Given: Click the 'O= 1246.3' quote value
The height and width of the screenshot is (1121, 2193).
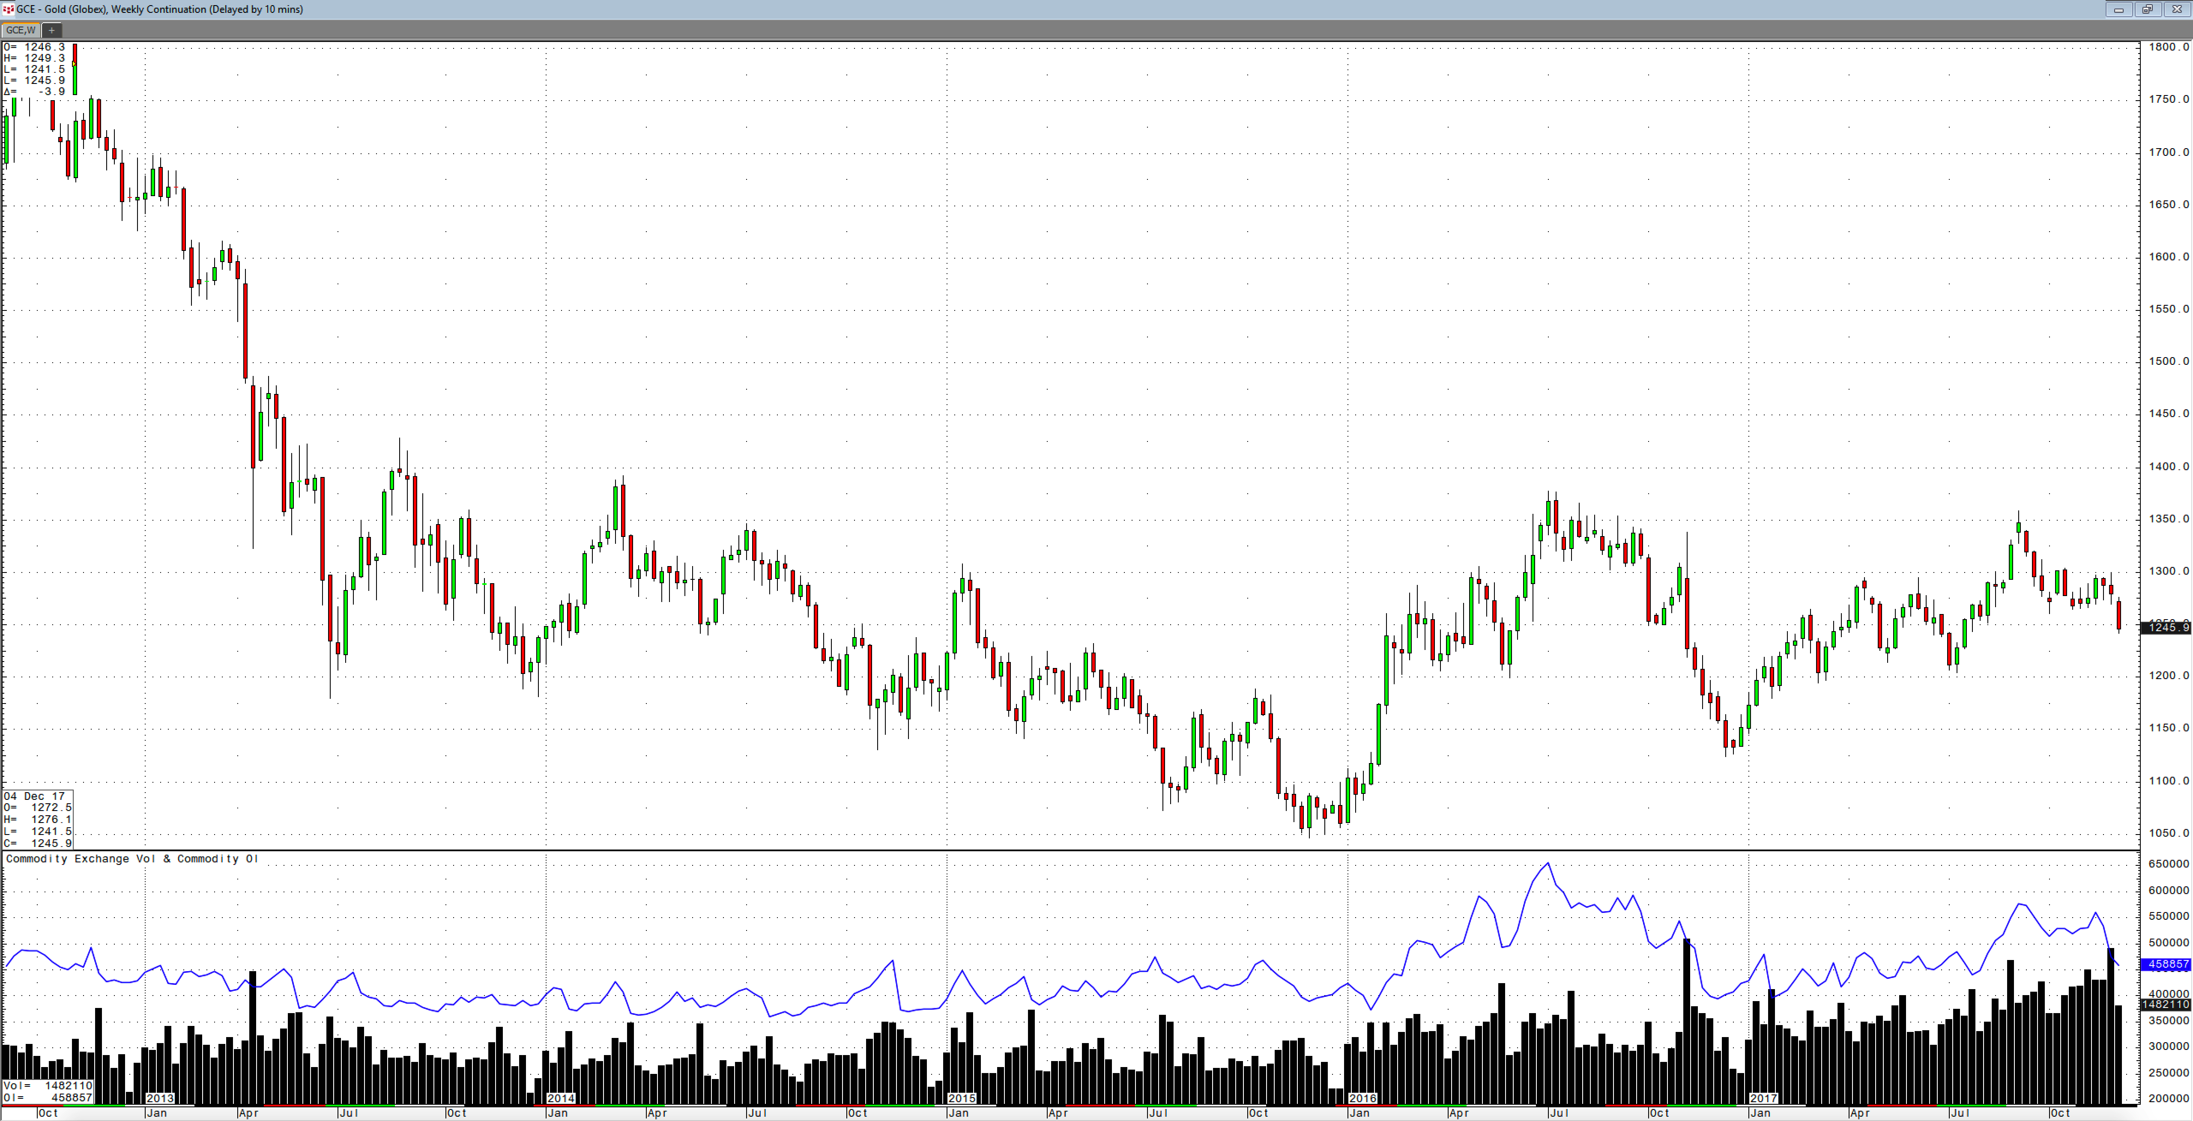Looking at the screenshot, I should tap(35, 48).
